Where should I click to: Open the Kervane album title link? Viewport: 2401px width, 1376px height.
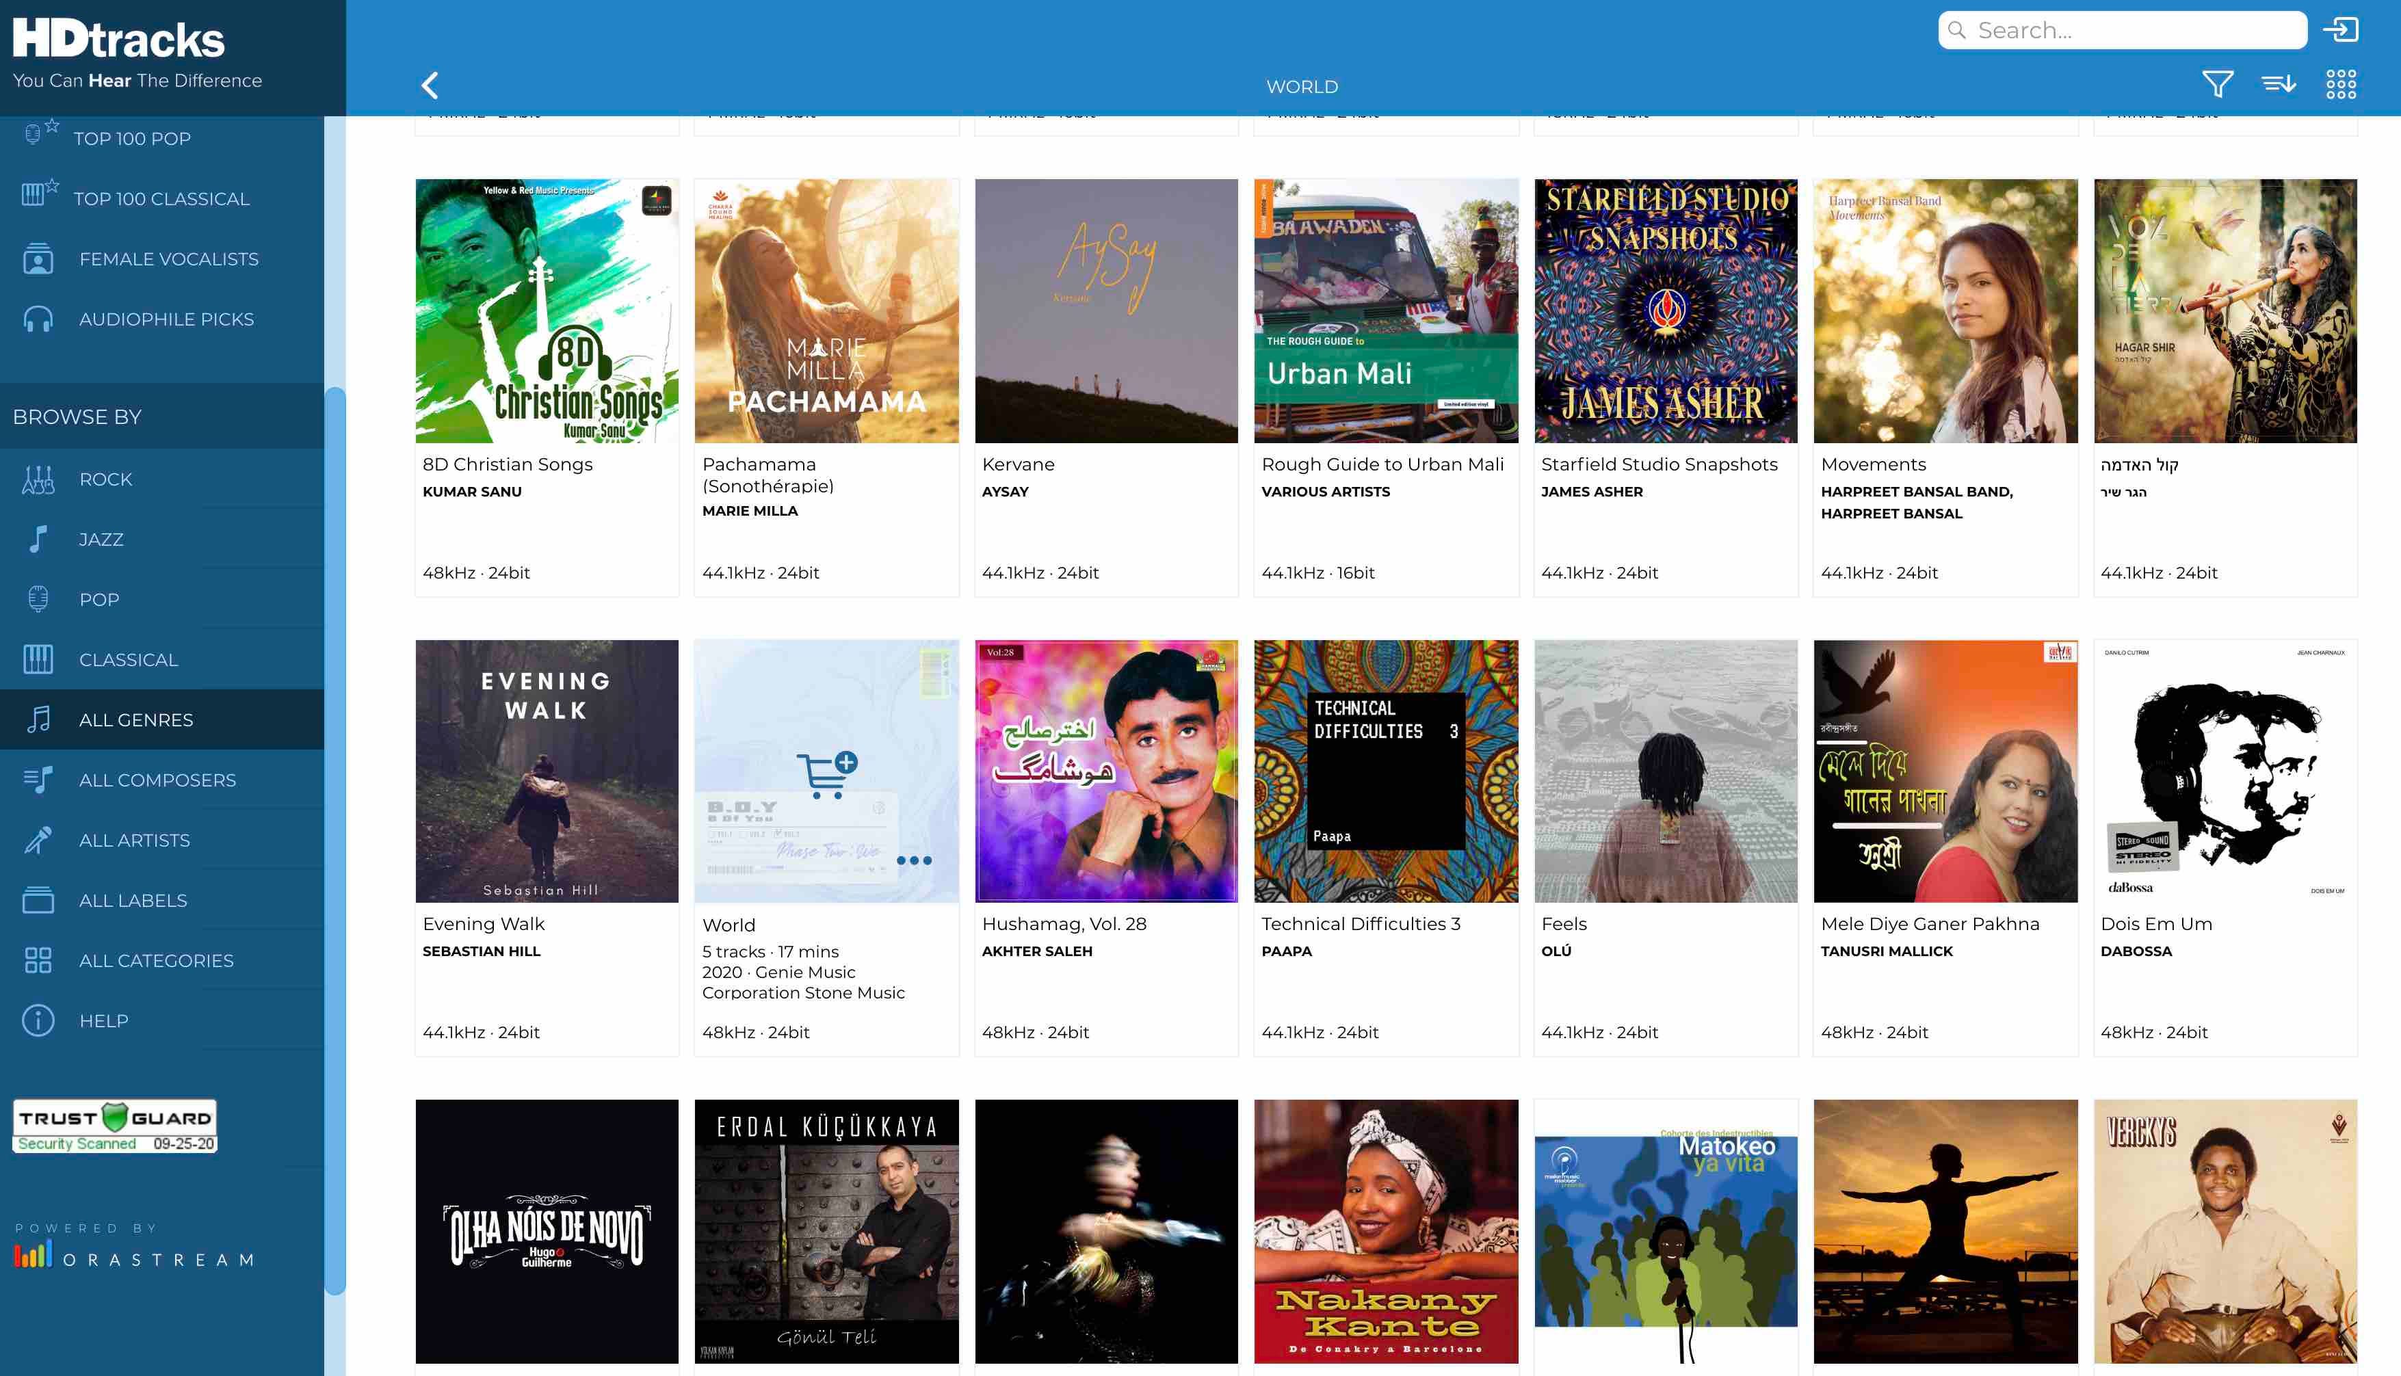tap(1018, 464)
